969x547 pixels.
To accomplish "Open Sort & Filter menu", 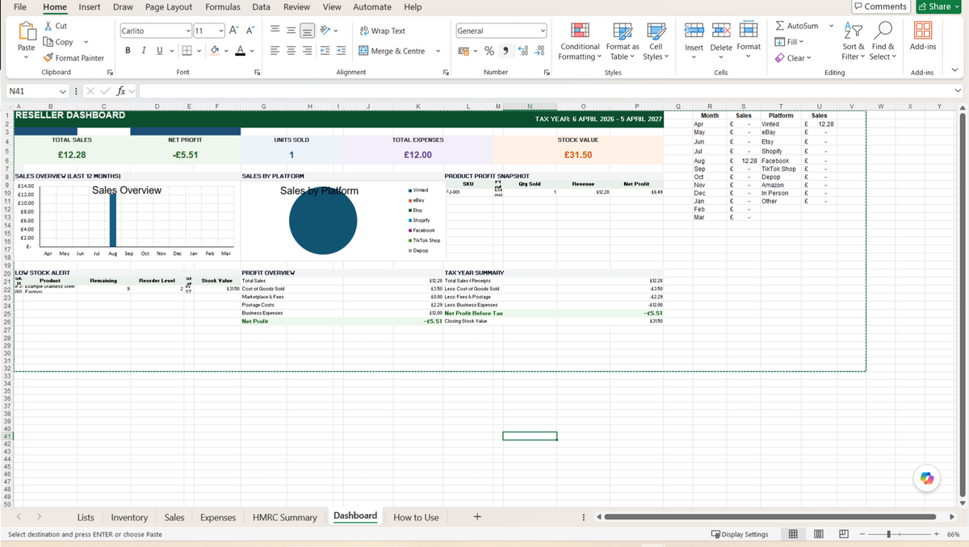I will click(854, 40).
